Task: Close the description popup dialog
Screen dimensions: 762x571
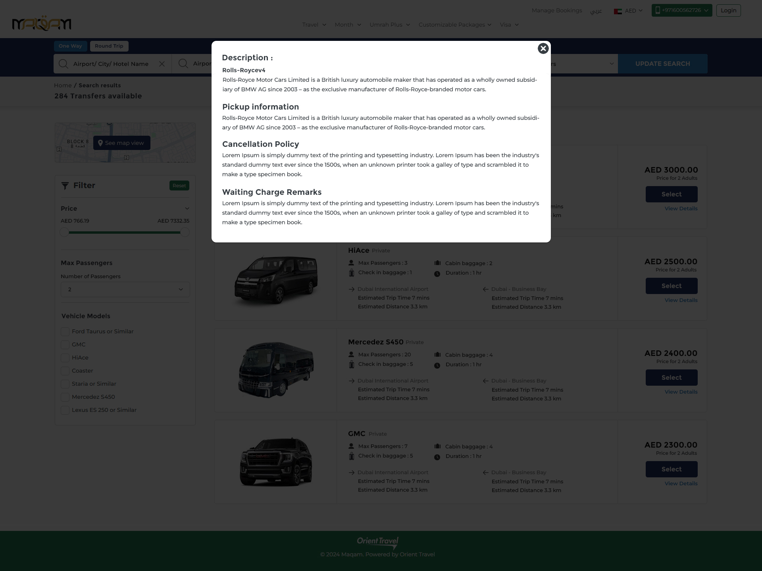Action: pyautogui.click(x=543, y=48)
